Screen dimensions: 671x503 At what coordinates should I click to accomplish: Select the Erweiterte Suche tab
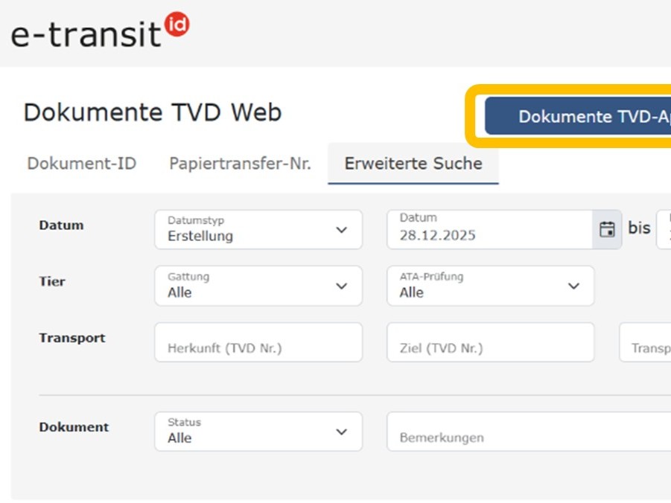413,164
